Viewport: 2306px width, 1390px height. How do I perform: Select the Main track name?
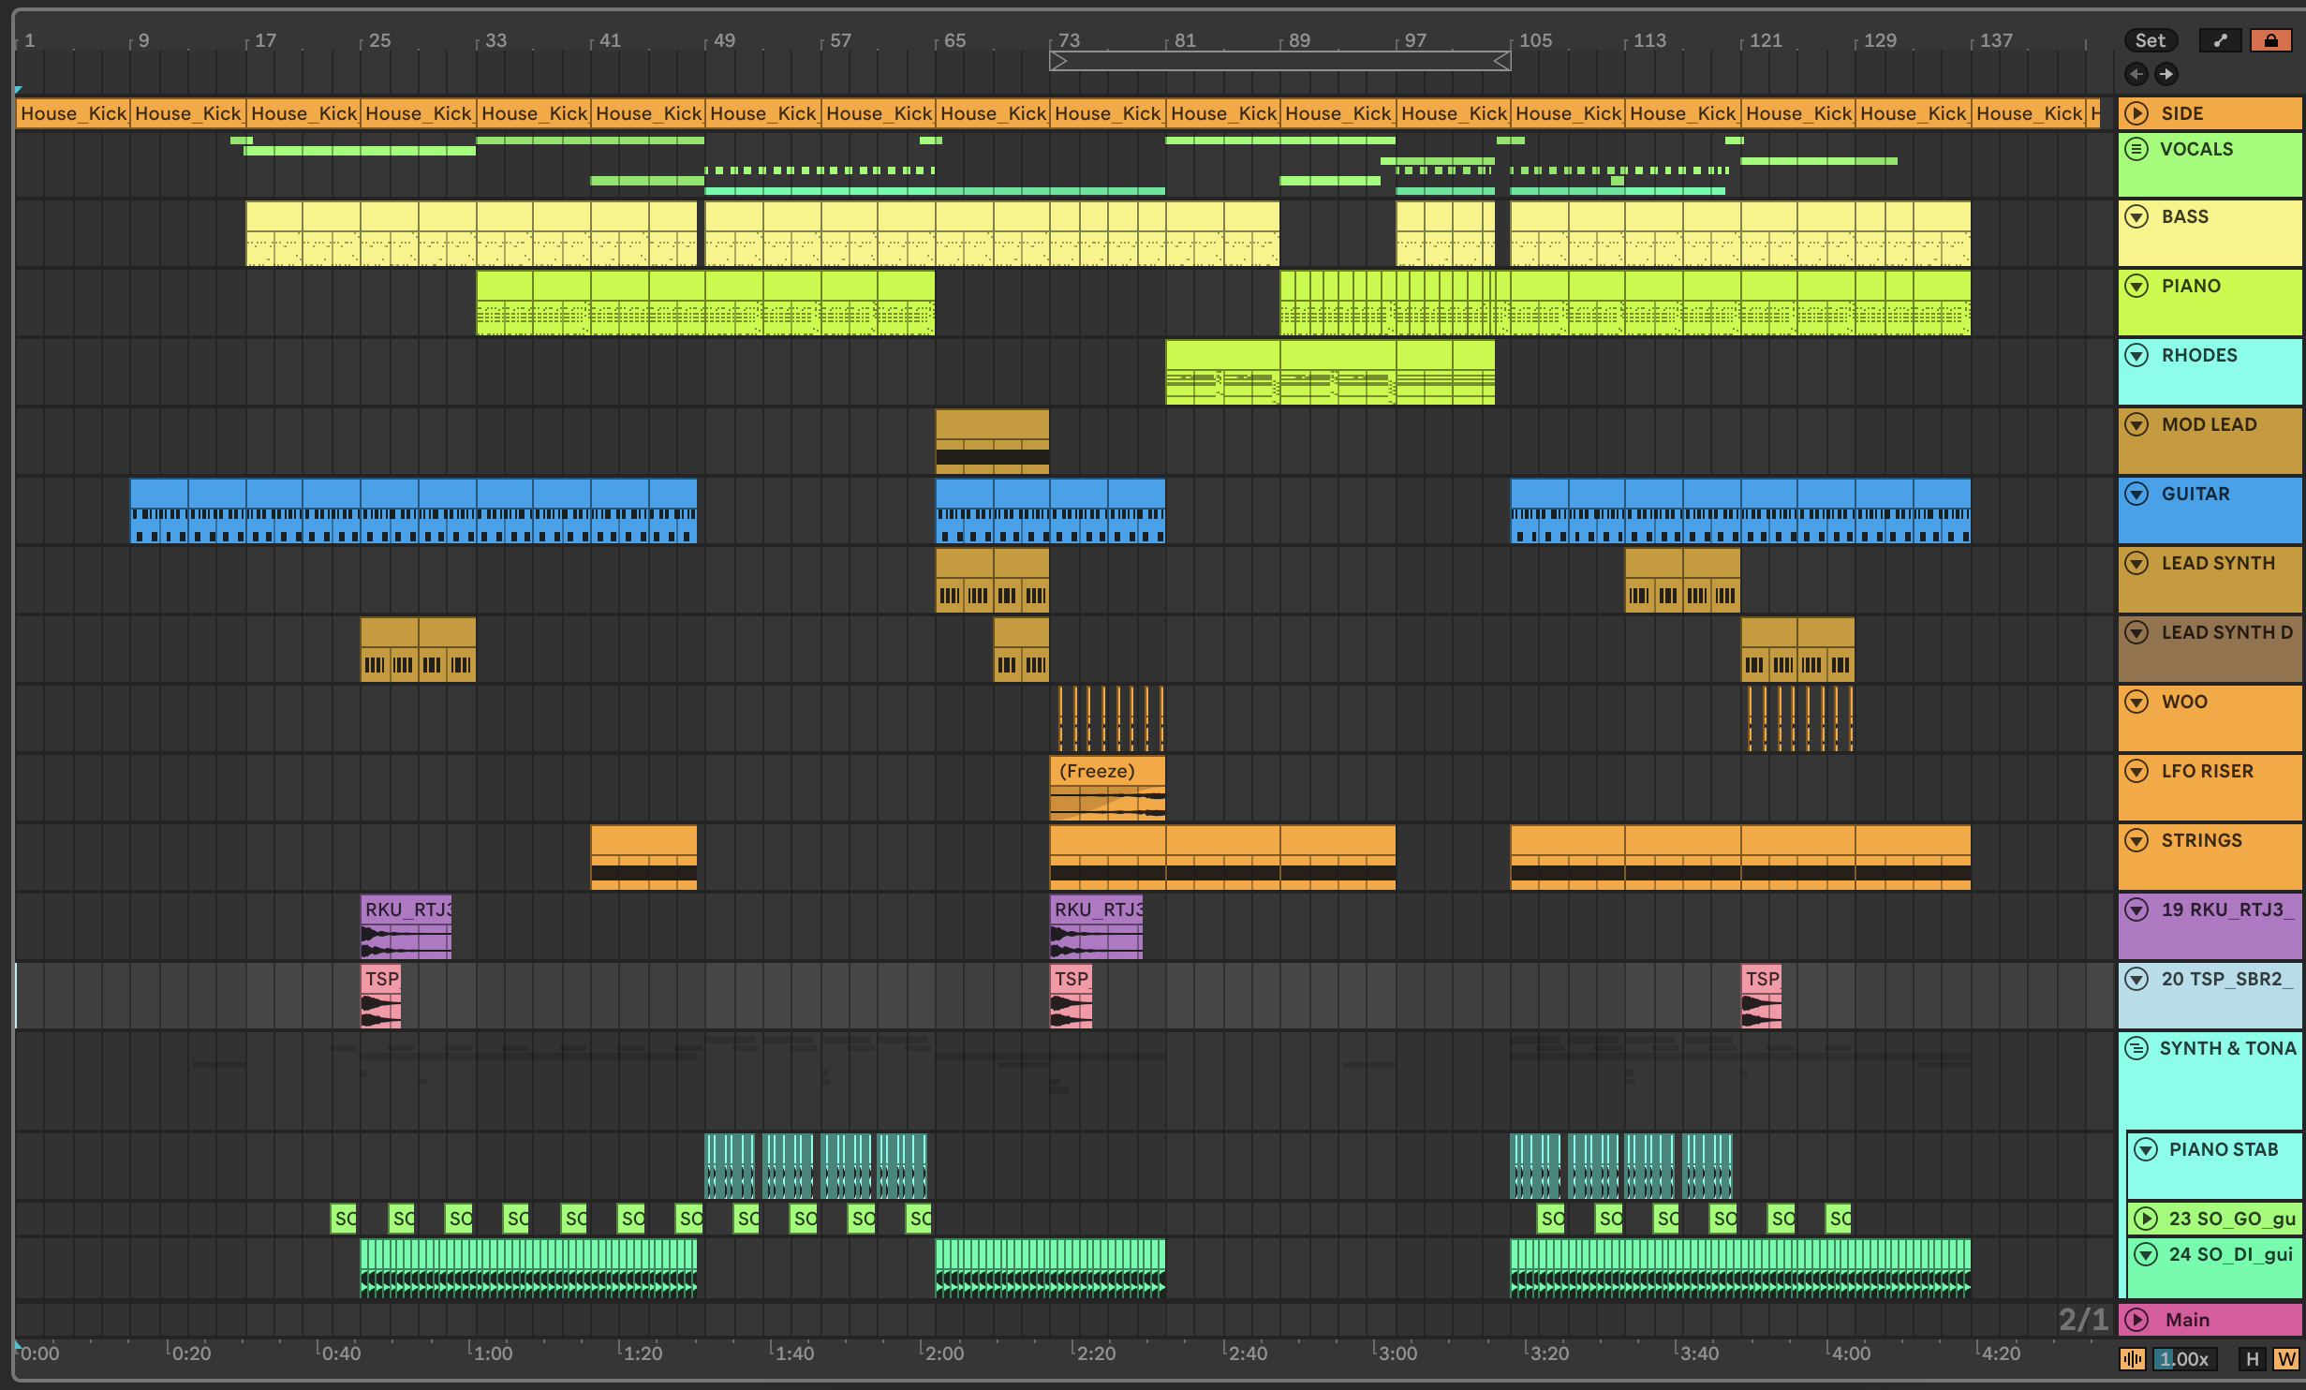(2187, 1320)
